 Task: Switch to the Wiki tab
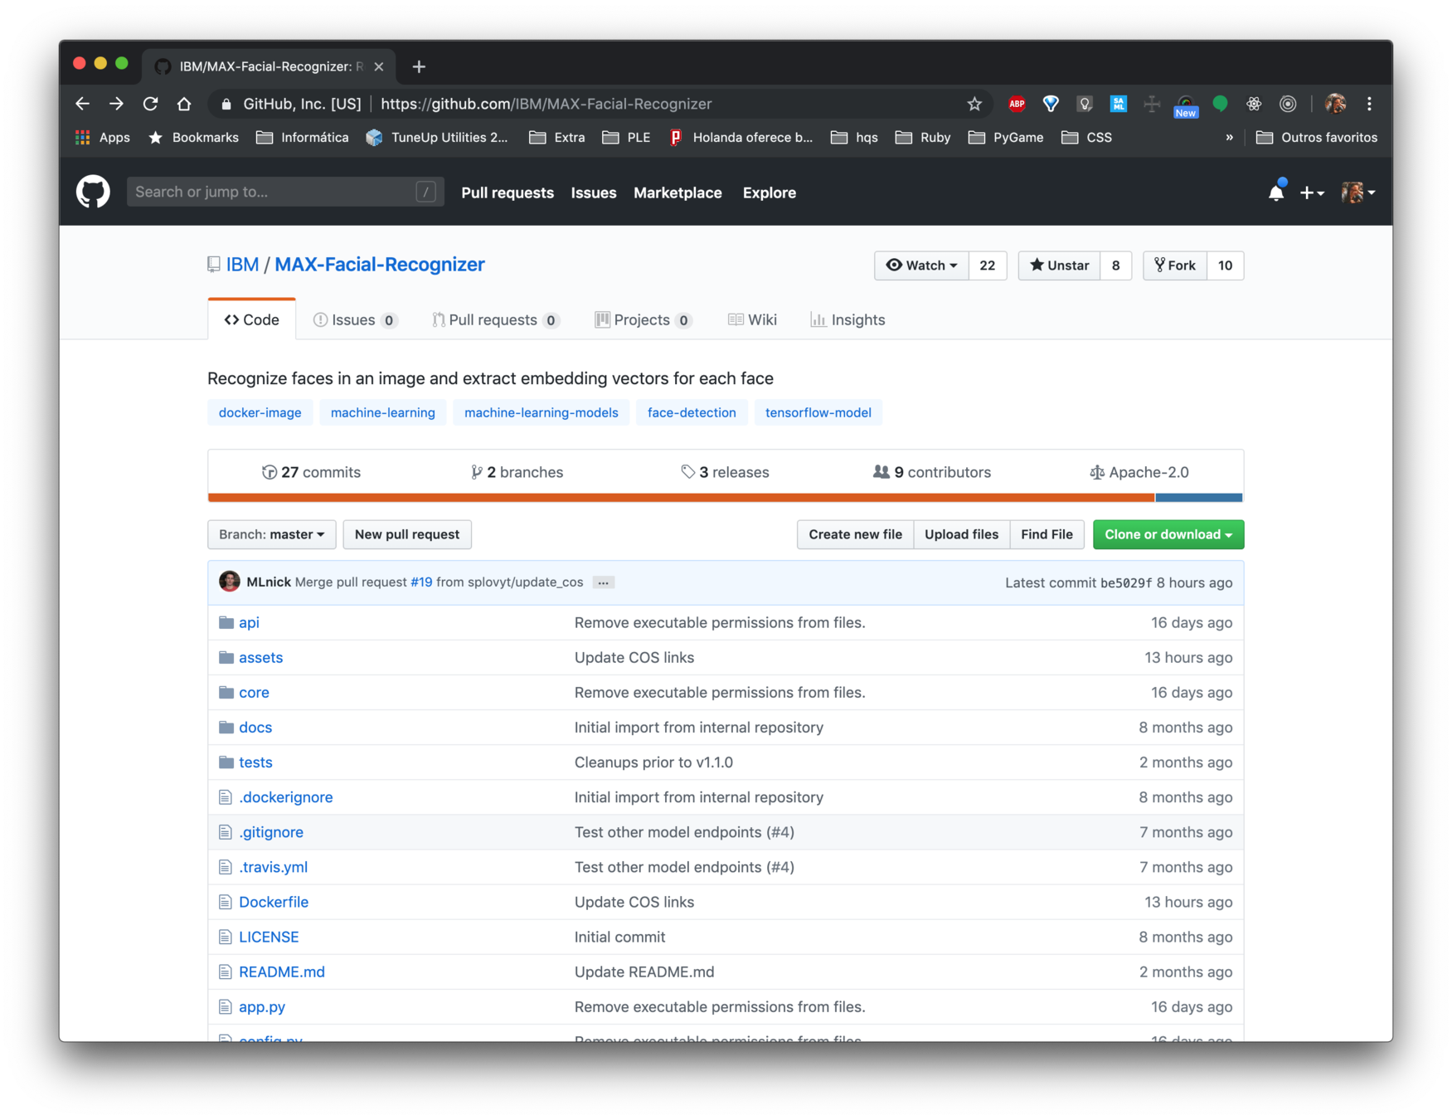pos(752,319)
